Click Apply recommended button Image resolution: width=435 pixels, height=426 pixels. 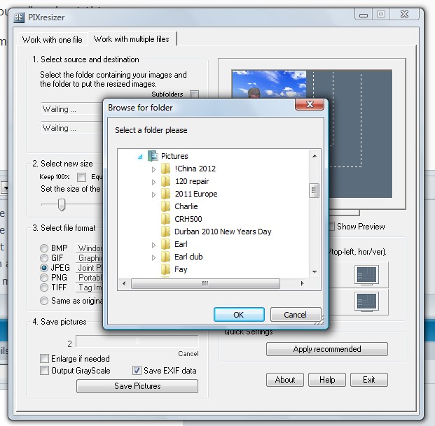click(x=327, y=349)
